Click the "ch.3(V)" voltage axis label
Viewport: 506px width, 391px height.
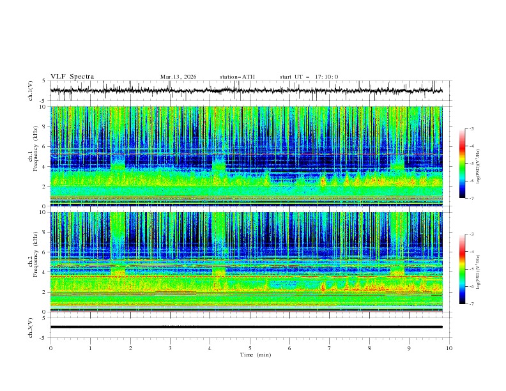pyautogui.click(x=31, y=328)
